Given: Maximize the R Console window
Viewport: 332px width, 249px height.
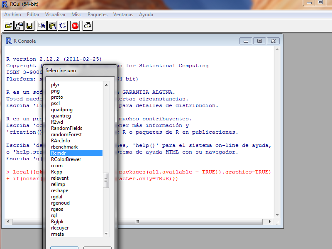Looking at the screenshot, I should pyautogui.click(x=259, y=41).
